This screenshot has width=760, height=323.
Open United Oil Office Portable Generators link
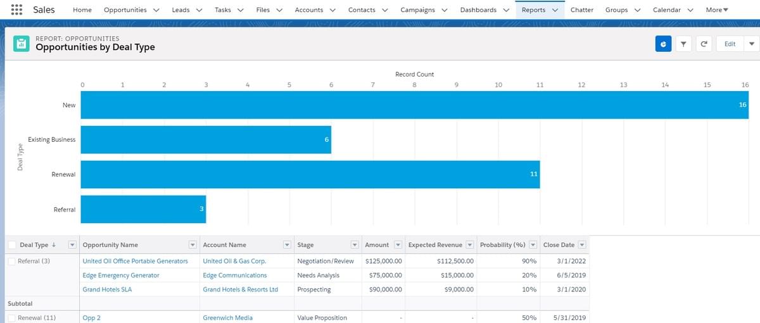click(x=135, y=261)
